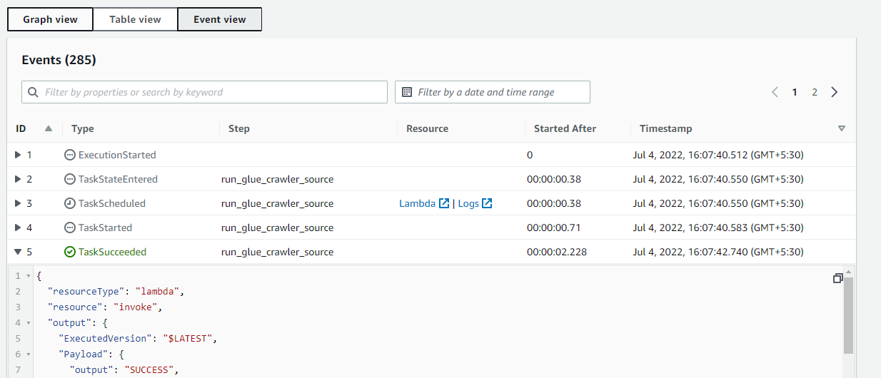Fold the JSON "output" block on line 4
881x378 pixels.
pyautogui.click(x=28, y=322)
